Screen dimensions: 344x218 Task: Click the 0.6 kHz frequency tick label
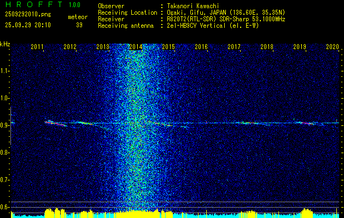(x=4, y=207)
